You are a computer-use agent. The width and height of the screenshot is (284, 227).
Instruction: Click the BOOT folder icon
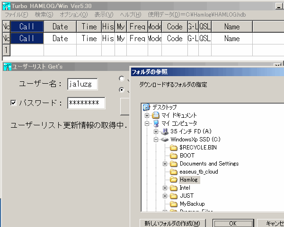tap(174, 156)
